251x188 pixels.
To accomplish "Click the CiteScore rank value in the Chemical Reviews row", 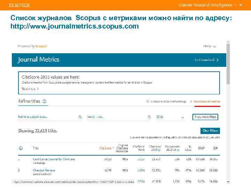I will [141, 170].
